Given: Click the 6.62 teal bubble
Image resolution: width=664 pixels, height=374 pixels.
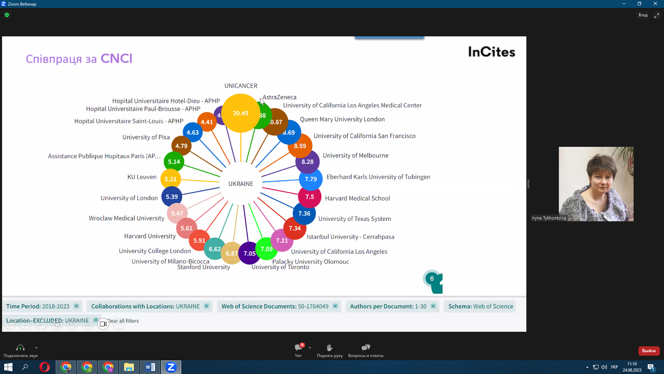Looking at the screenshot, I should (x=215, y=249).
